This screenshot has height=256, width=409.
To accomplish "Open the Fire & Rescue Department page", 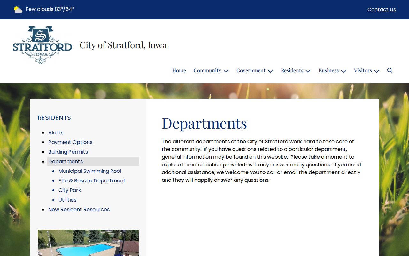I will [92, 180].
